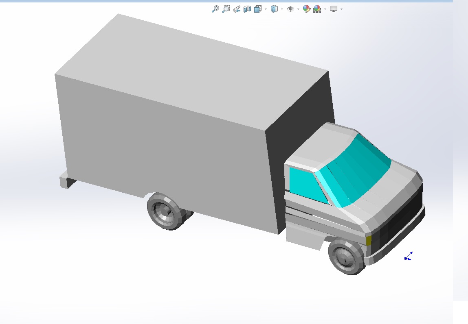
Task: Click the Display Style icon
Action: point(274,9)
